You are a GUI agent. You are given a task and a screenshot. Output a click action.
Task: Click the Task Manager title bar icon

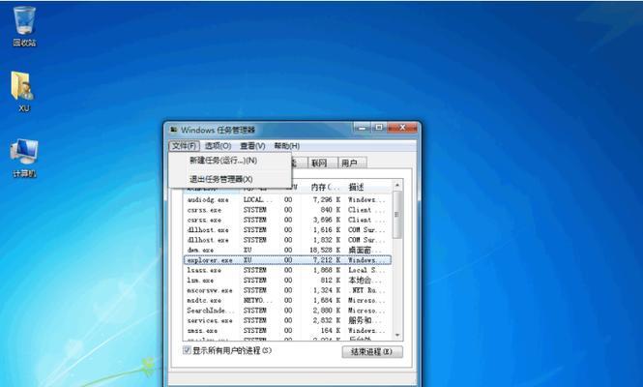tap(174, 130)
